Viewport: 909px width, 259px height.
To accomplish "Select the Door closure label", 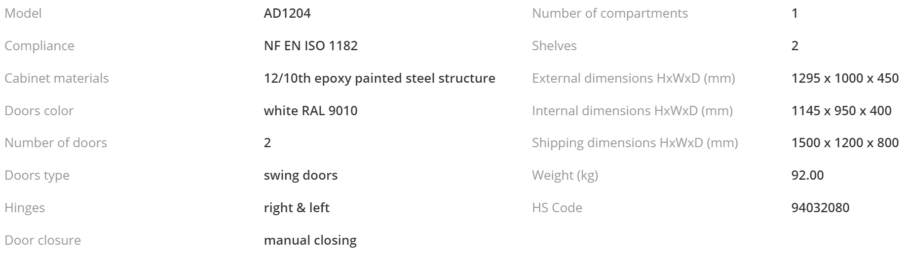I will click(x=42, y=240).
